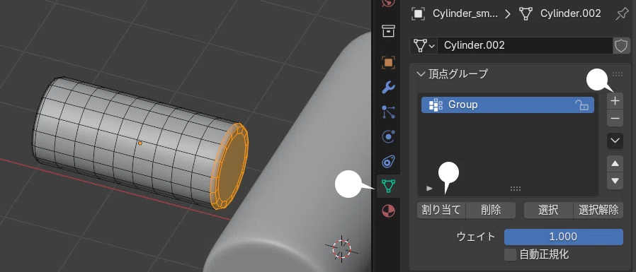This screenshot has height=272, width=636.
Task: Click the Cylinder.002 mesh breadcrumb text
Action: 571,13
